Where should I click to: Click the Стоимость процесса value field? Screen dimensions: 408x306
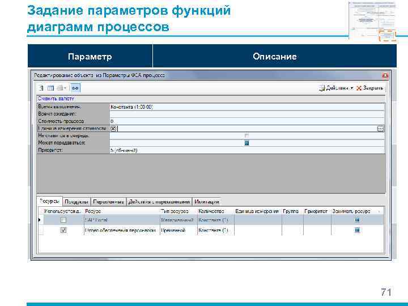(x=247, y=121)
